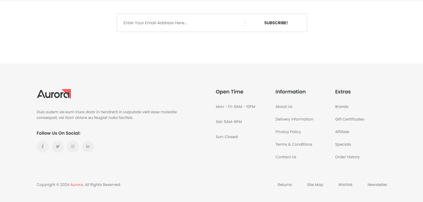Click the email address input field
The image size is (423, 202).
tap(181, 23)
